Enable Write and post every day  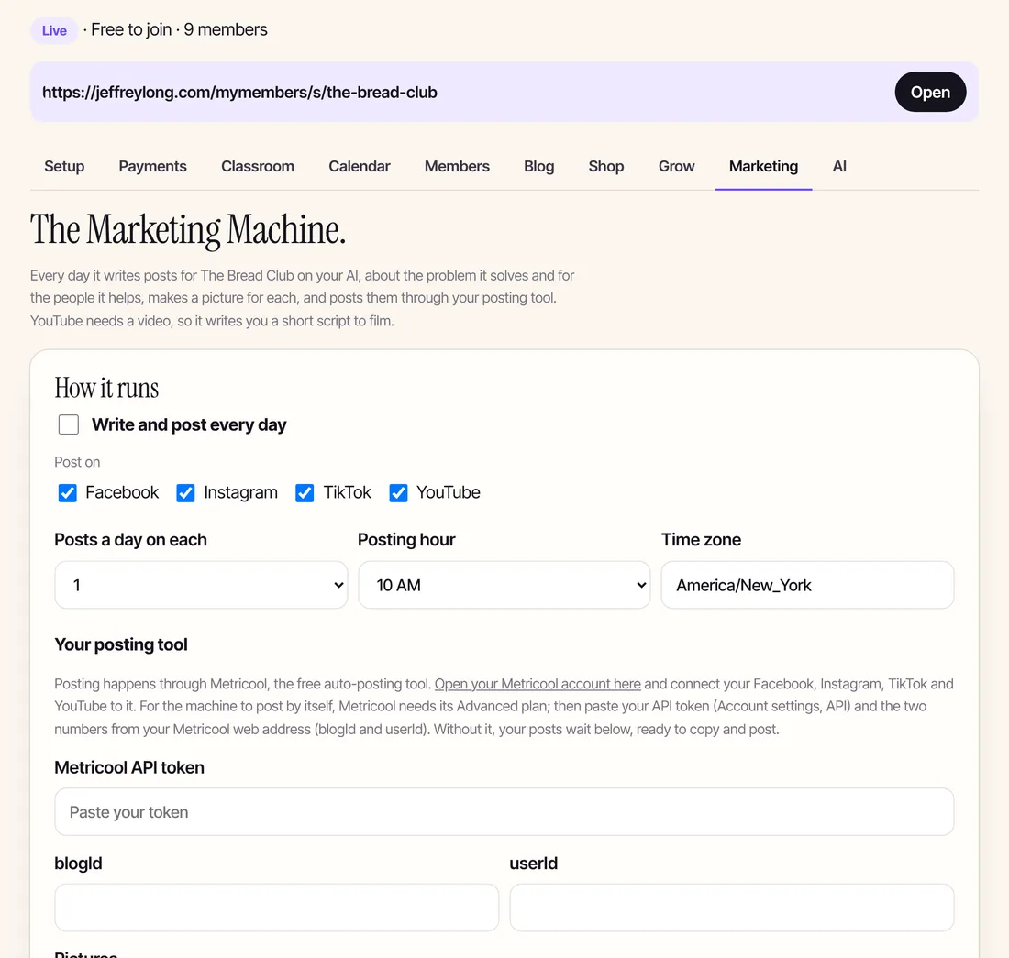[x=69, y=425]
